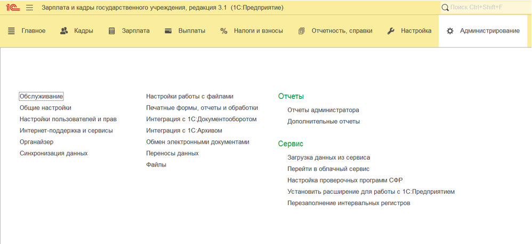Open Отчеты администратора
Screen dimensions: 532x244
(324, 110)
